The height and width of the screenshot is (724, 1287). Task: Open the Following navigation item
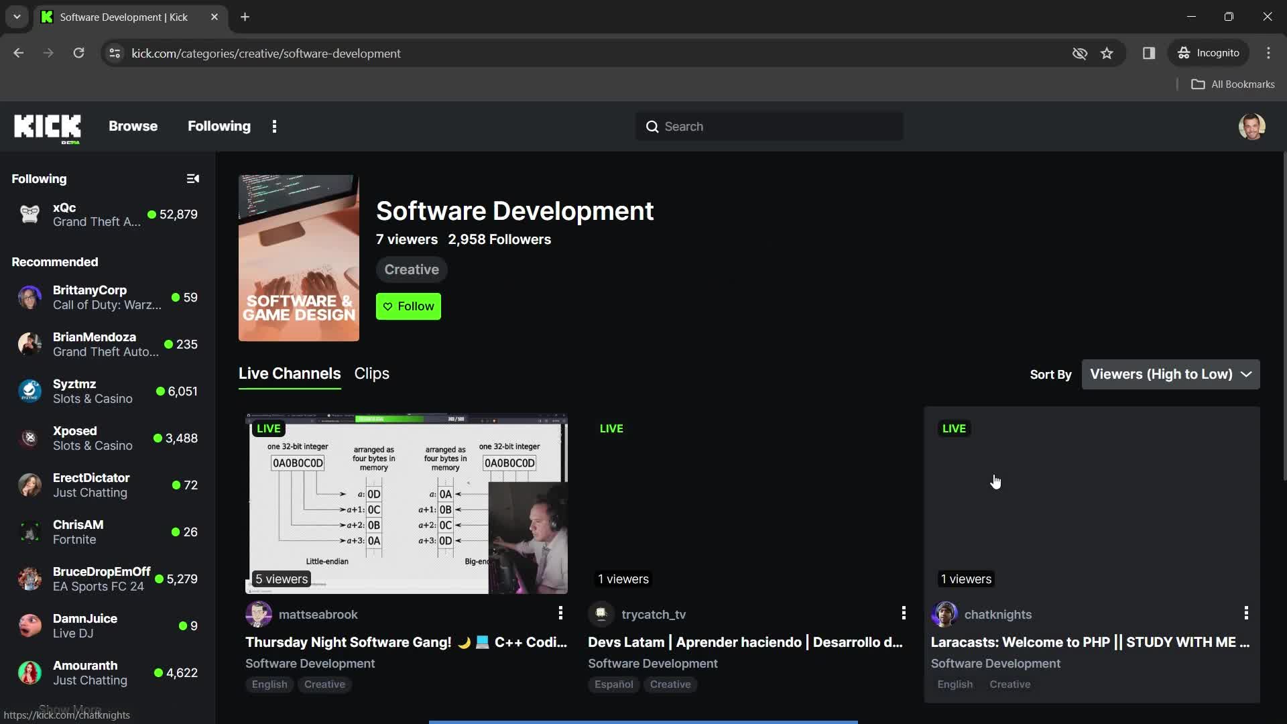coord(219,127)
